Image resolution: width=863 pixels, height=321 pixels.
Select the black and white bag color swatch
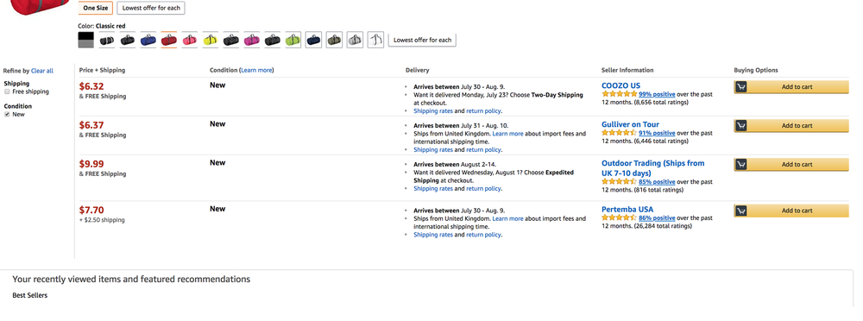coord(107,41)
